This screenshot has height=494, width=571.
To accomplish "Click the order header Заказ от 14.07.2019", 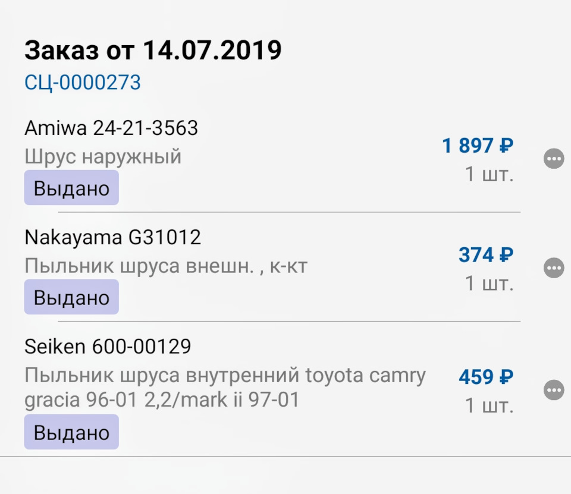I will click(153, 51).
